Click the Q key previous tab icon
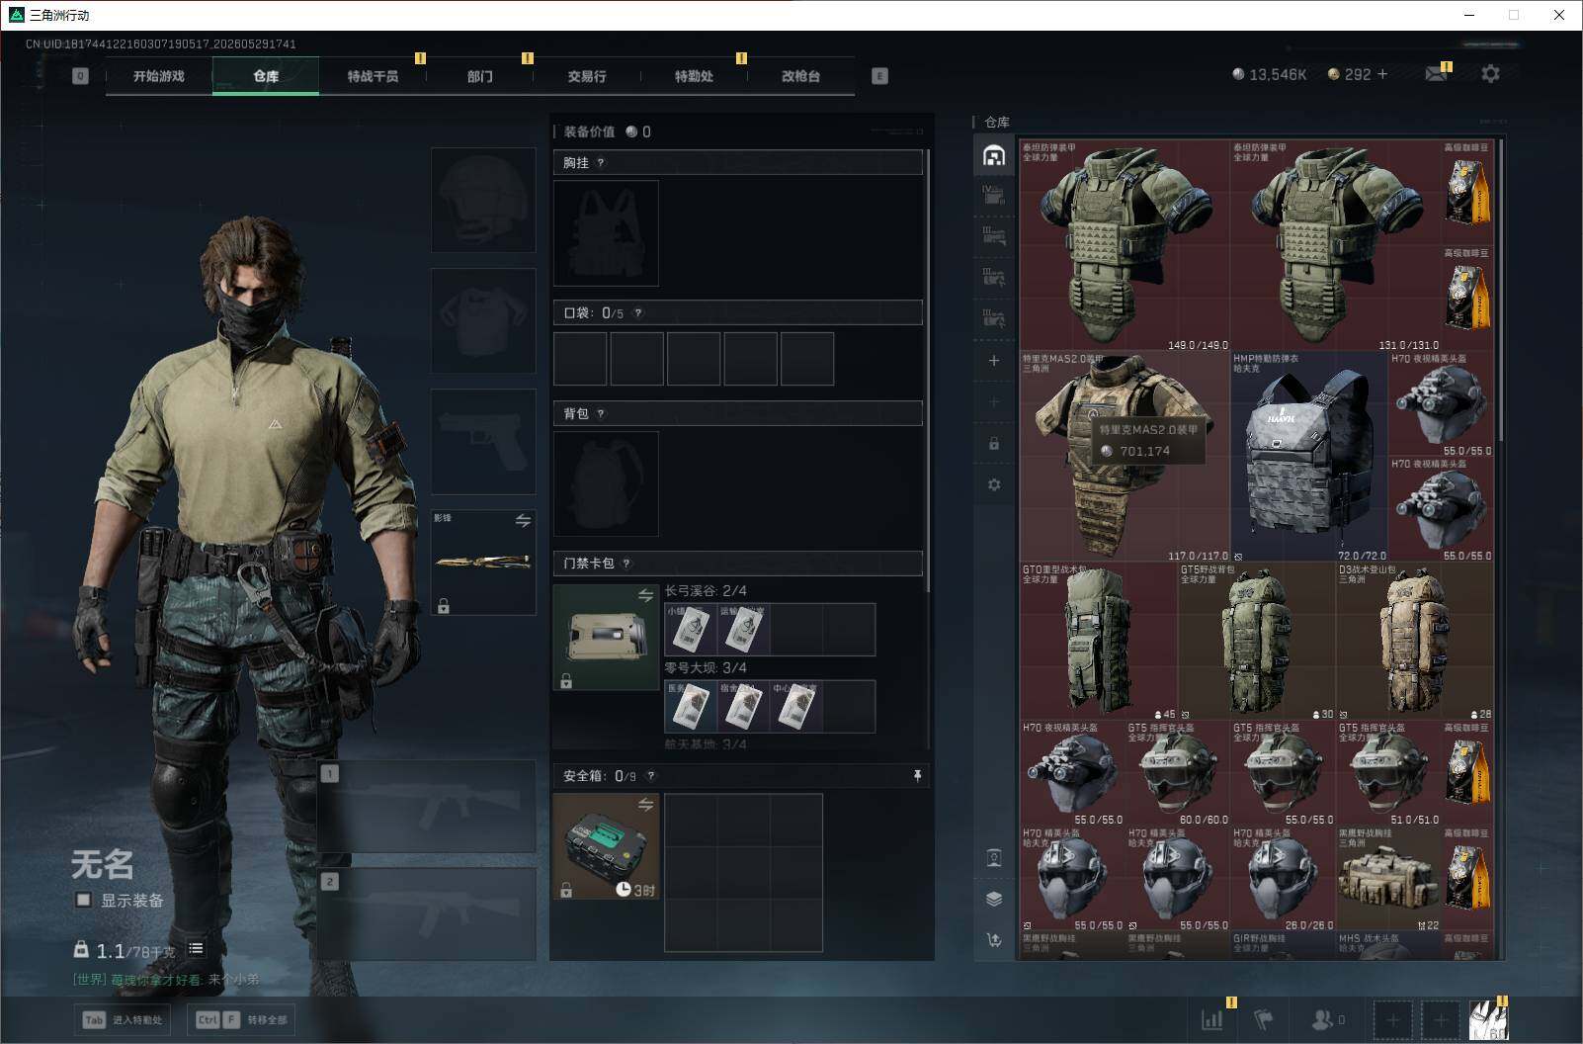This screenshot has height=1044, width=1583. point(80,76)
